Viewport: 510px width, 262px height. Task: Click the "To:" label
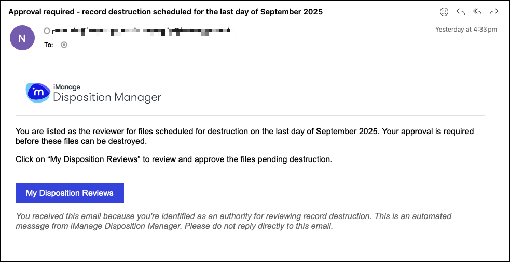tap(48, 45)
